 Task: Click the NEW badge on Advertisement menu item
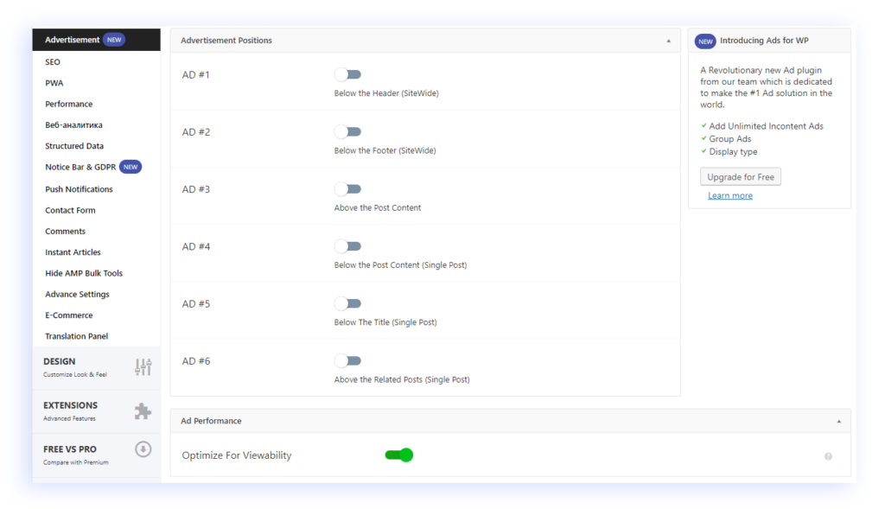point(114,40)
